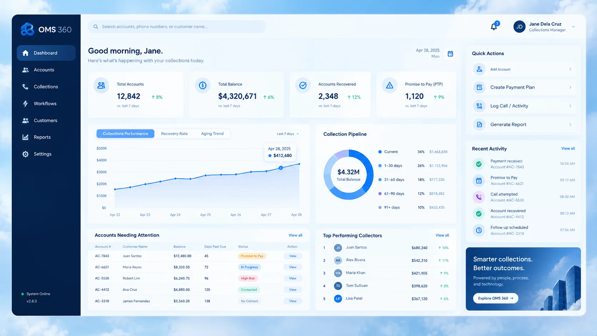Screen dimensions: 597x336
Task: Open Workflows in the sidebar
Action: 46,104
